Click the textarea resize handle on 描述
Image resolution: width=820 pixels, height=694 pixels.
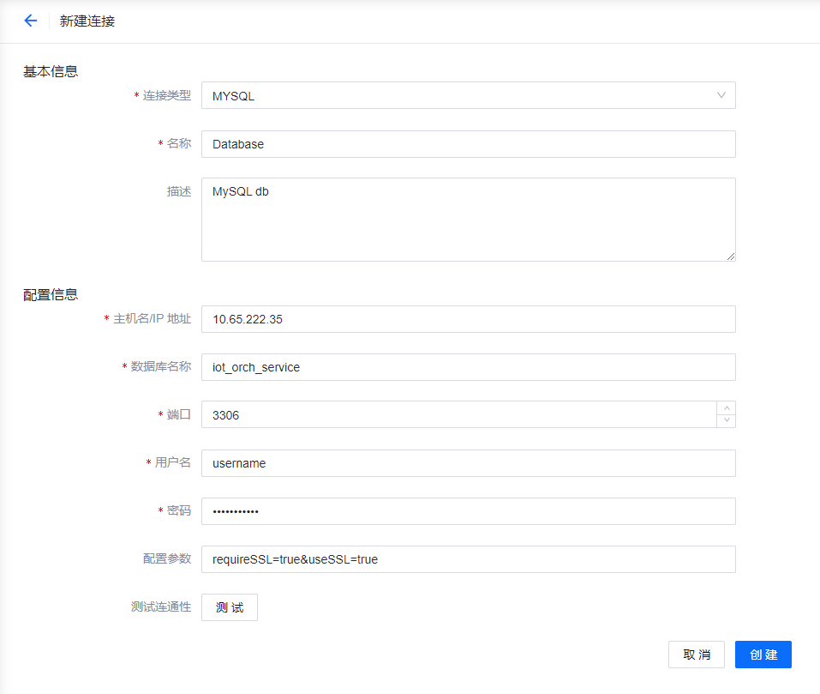[731, 255]
